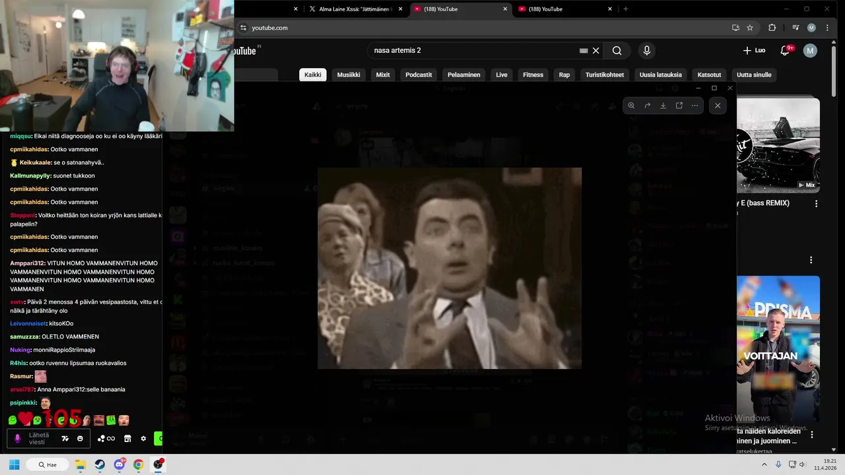Select the Rap filter chip
This screenshot has width=845, height=475.
[x=564, y=75]
